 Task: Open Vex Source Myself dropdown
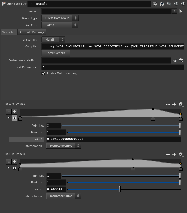point(53,39)
